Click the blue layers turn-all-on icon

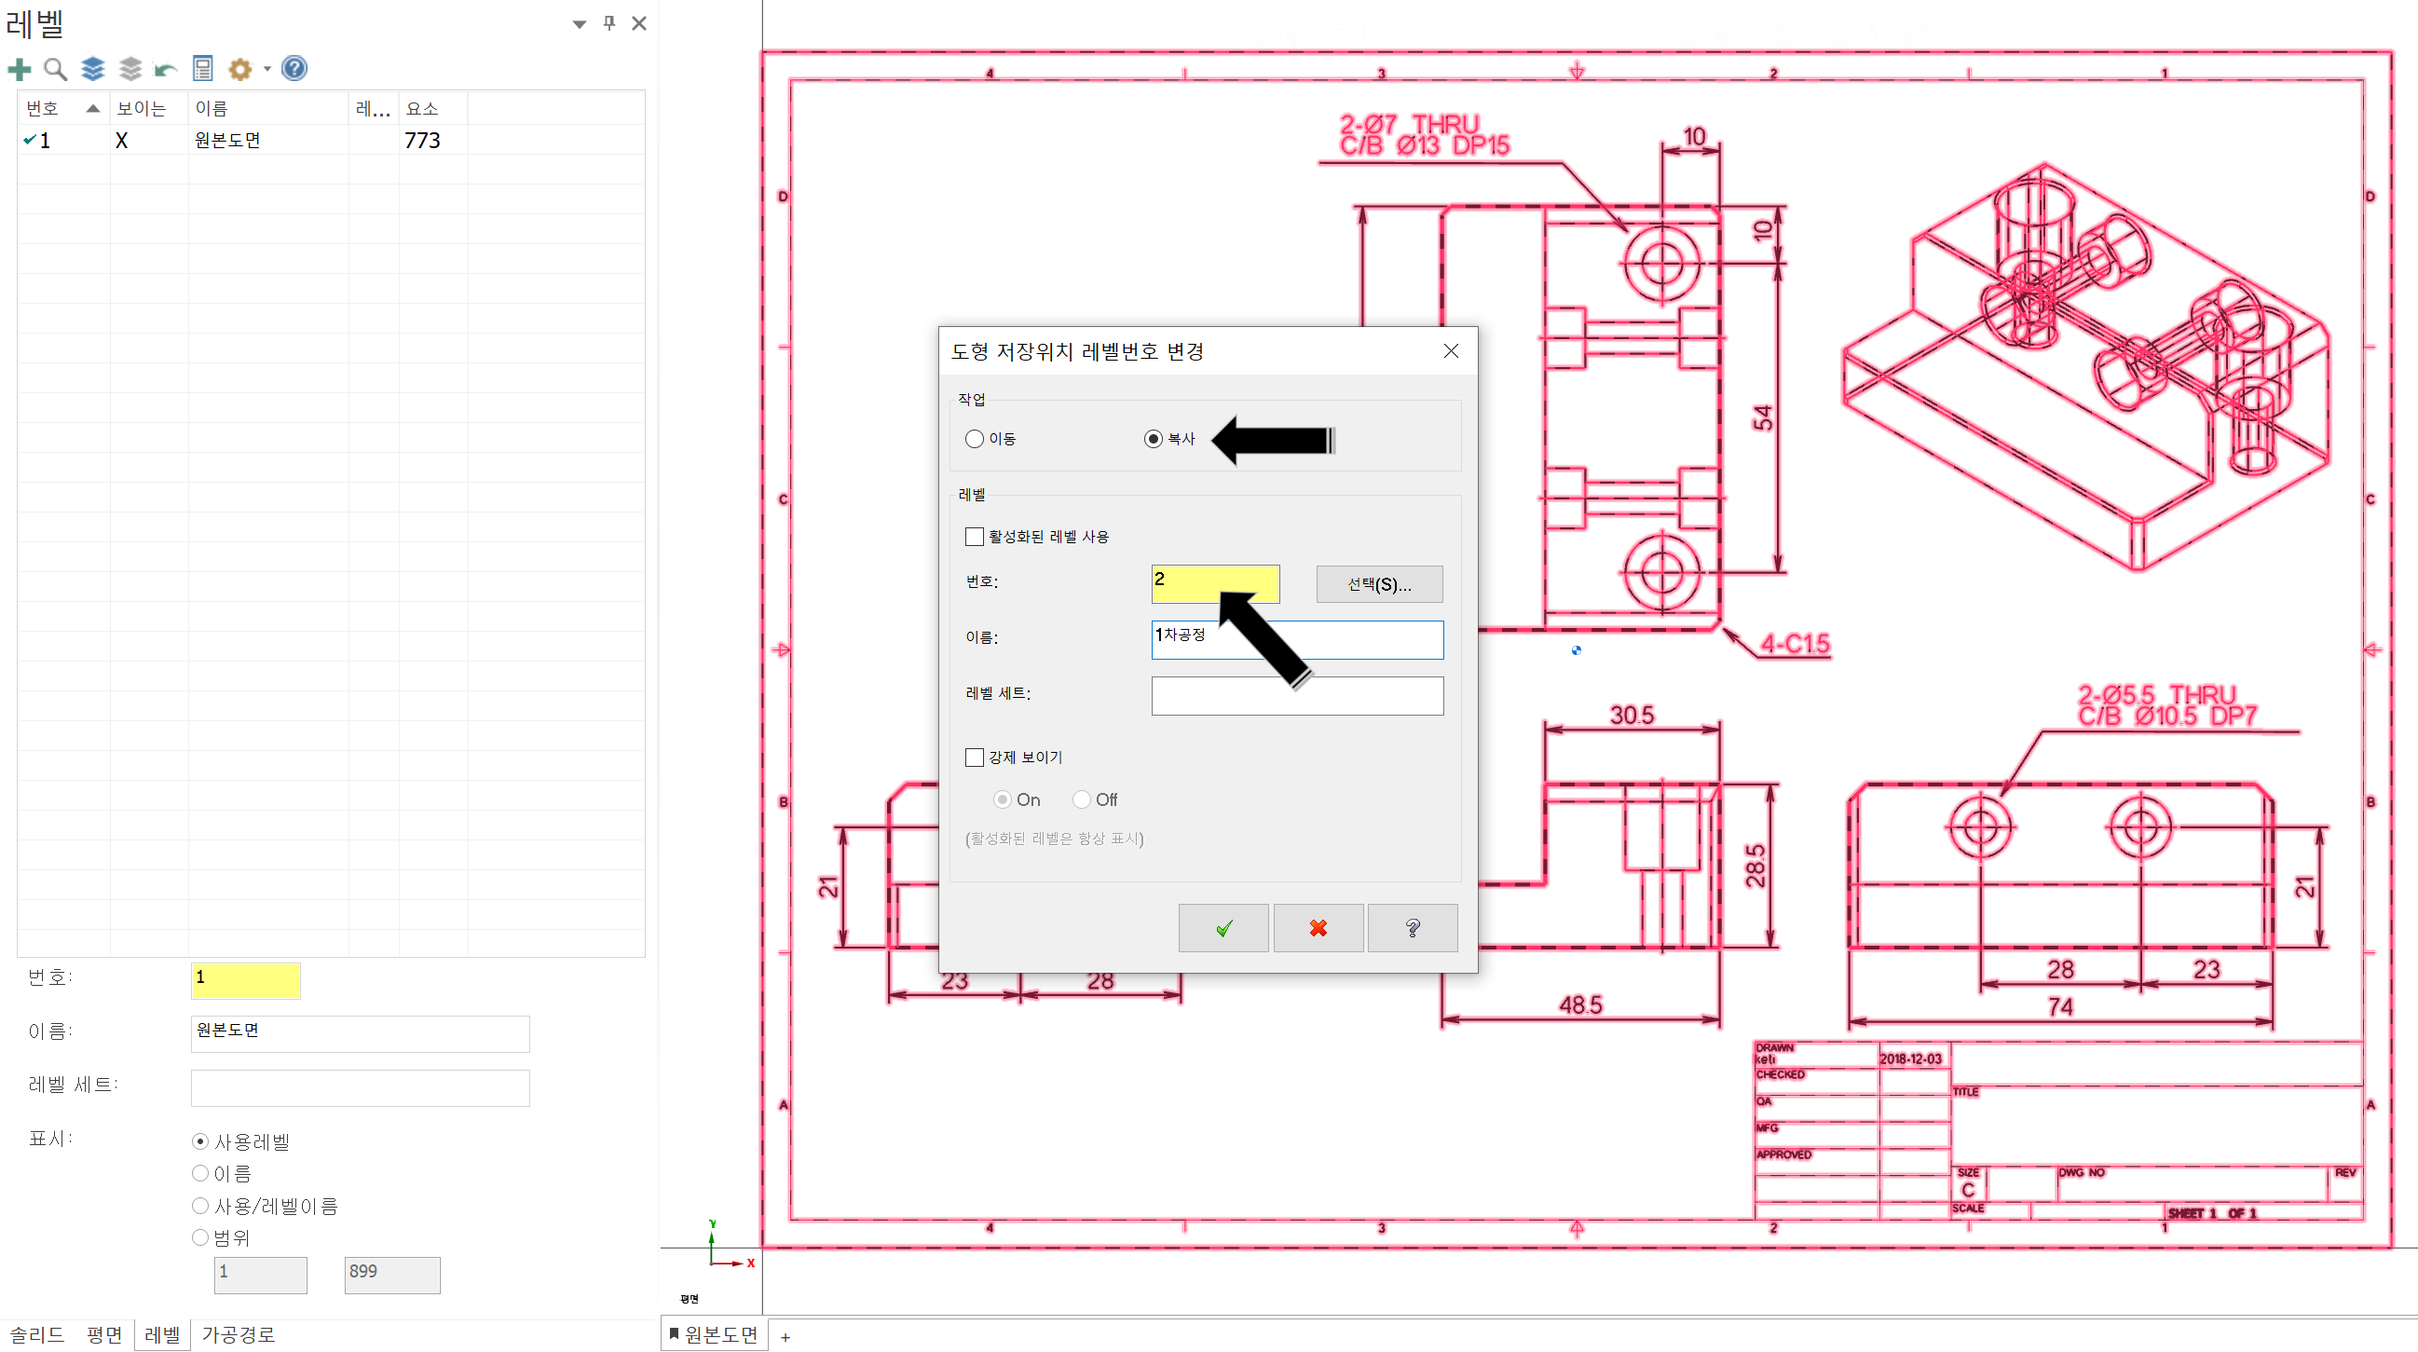click(92, 69)
